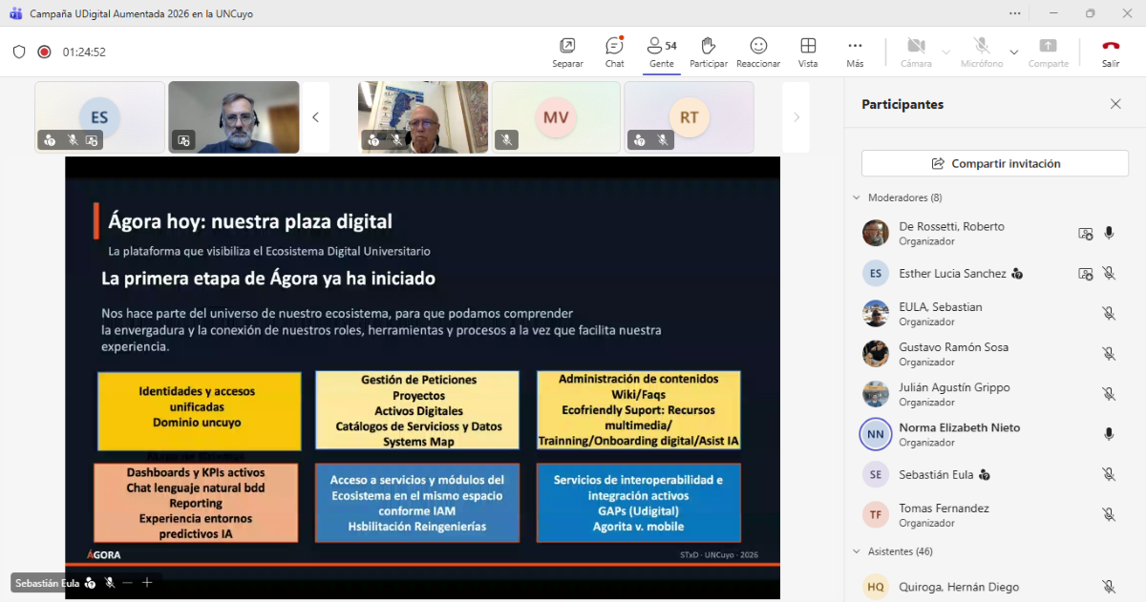Raise hand with Participar button

pos(708,52)
